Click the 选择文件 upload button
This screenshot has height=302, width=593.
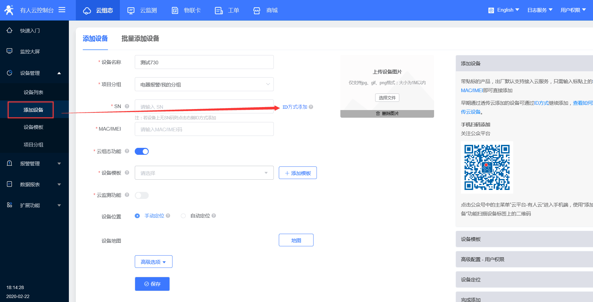click(387, 98)
